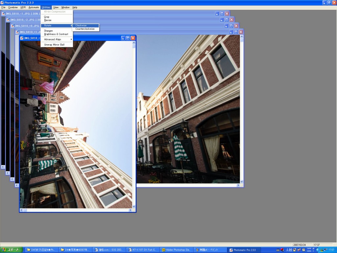Close the IMG_5810_+1 window
Viewport: 337px width, 253px height.
pos(241,32)
